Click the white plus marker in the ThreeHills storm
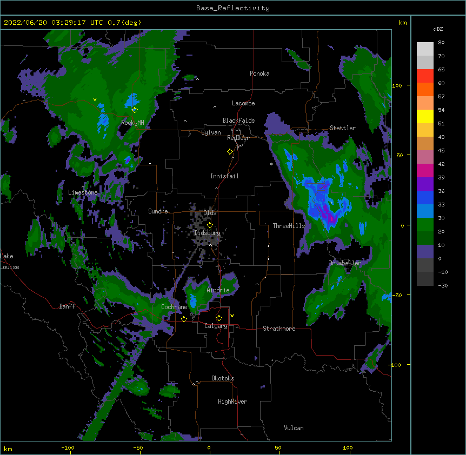The image size is (466, 455). (331, 203)
